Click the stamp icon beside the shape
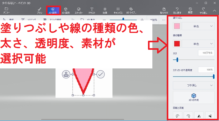 click(66, 74)
